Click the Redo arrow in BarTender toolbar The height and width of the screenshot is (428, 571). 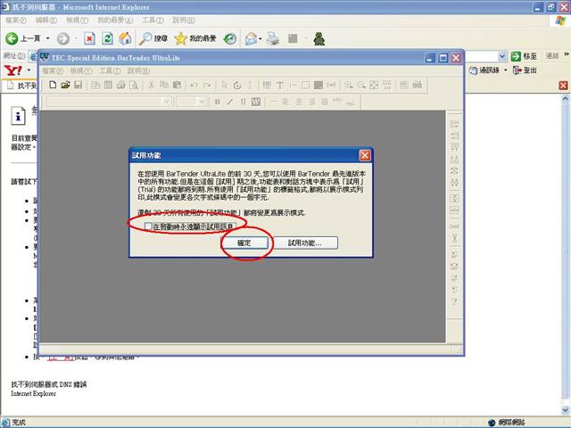tap(207, 85)
